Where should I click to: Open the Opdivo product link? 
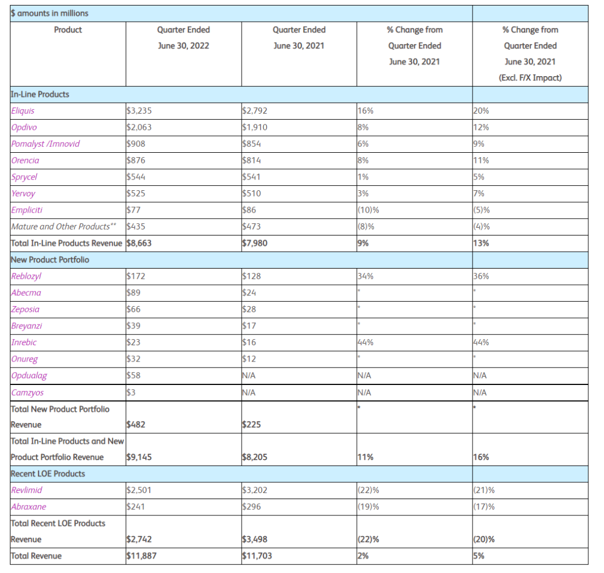[24, 128]
